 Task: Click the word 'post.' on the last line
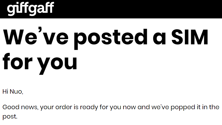(x=10, y=117)
